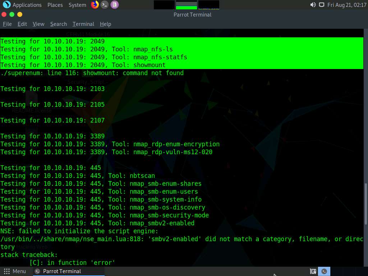Open the Places menu in top panel
Screen dimensions: 368x276
point(55,5)
